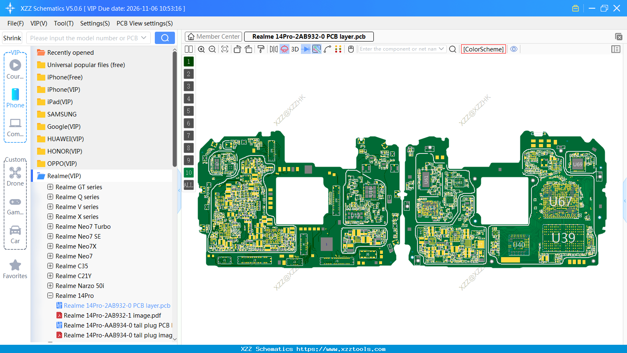Activate the mirror flip view tool
The height and width of the screenshot is (353, 627).
coord(274,49)
